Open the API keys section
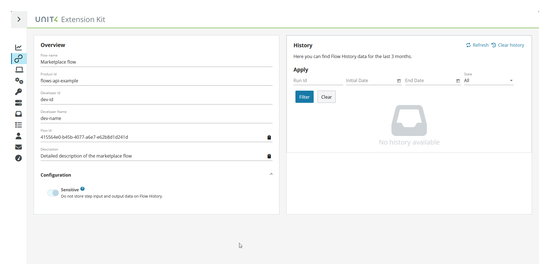 point(18,92)
